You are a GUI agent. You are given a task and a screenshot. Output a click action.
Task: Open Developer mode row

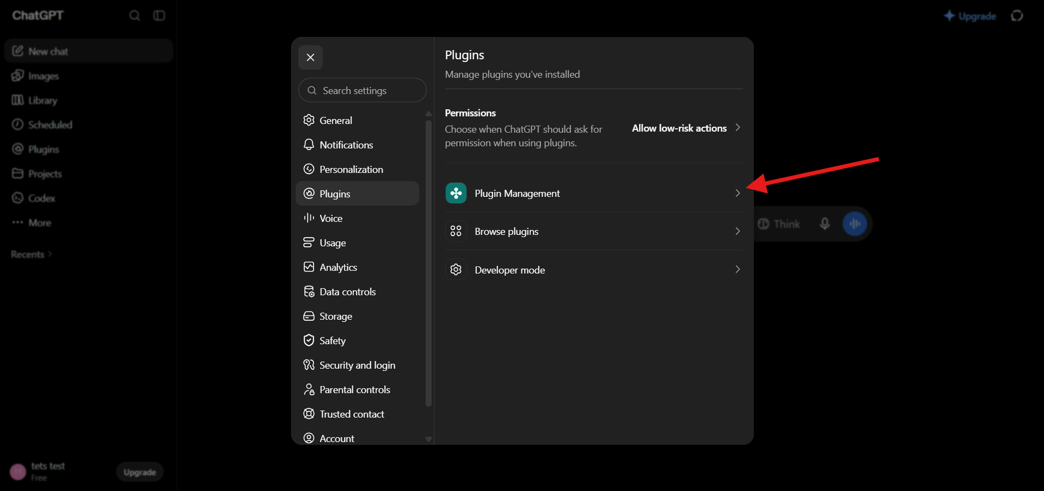coord(594,270)
